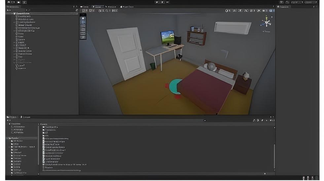
Task: Click the Hierarchy create plus button
Action: click(x=8, y=10)
